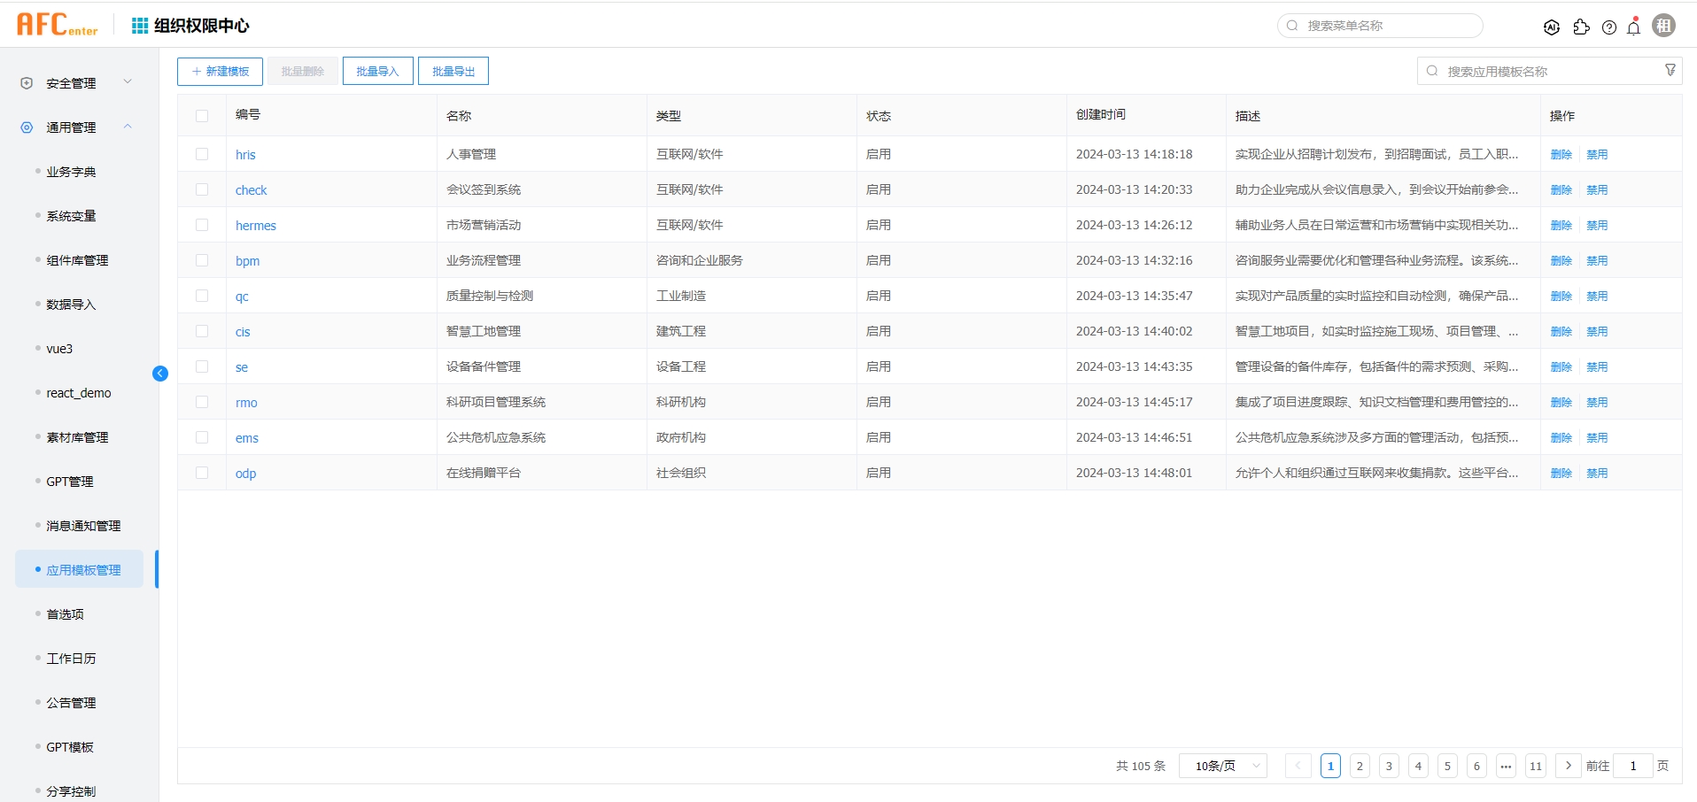Open the AI assistant icon in header
The width and height of the screenshot is (1697, 802).
pos(1551,27)
